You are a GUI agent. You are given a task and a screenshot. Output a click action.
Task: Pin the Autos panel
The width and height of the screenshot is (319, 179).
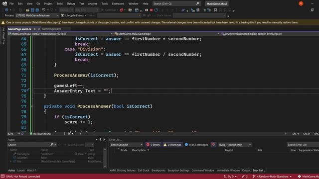tap(100, 140)
